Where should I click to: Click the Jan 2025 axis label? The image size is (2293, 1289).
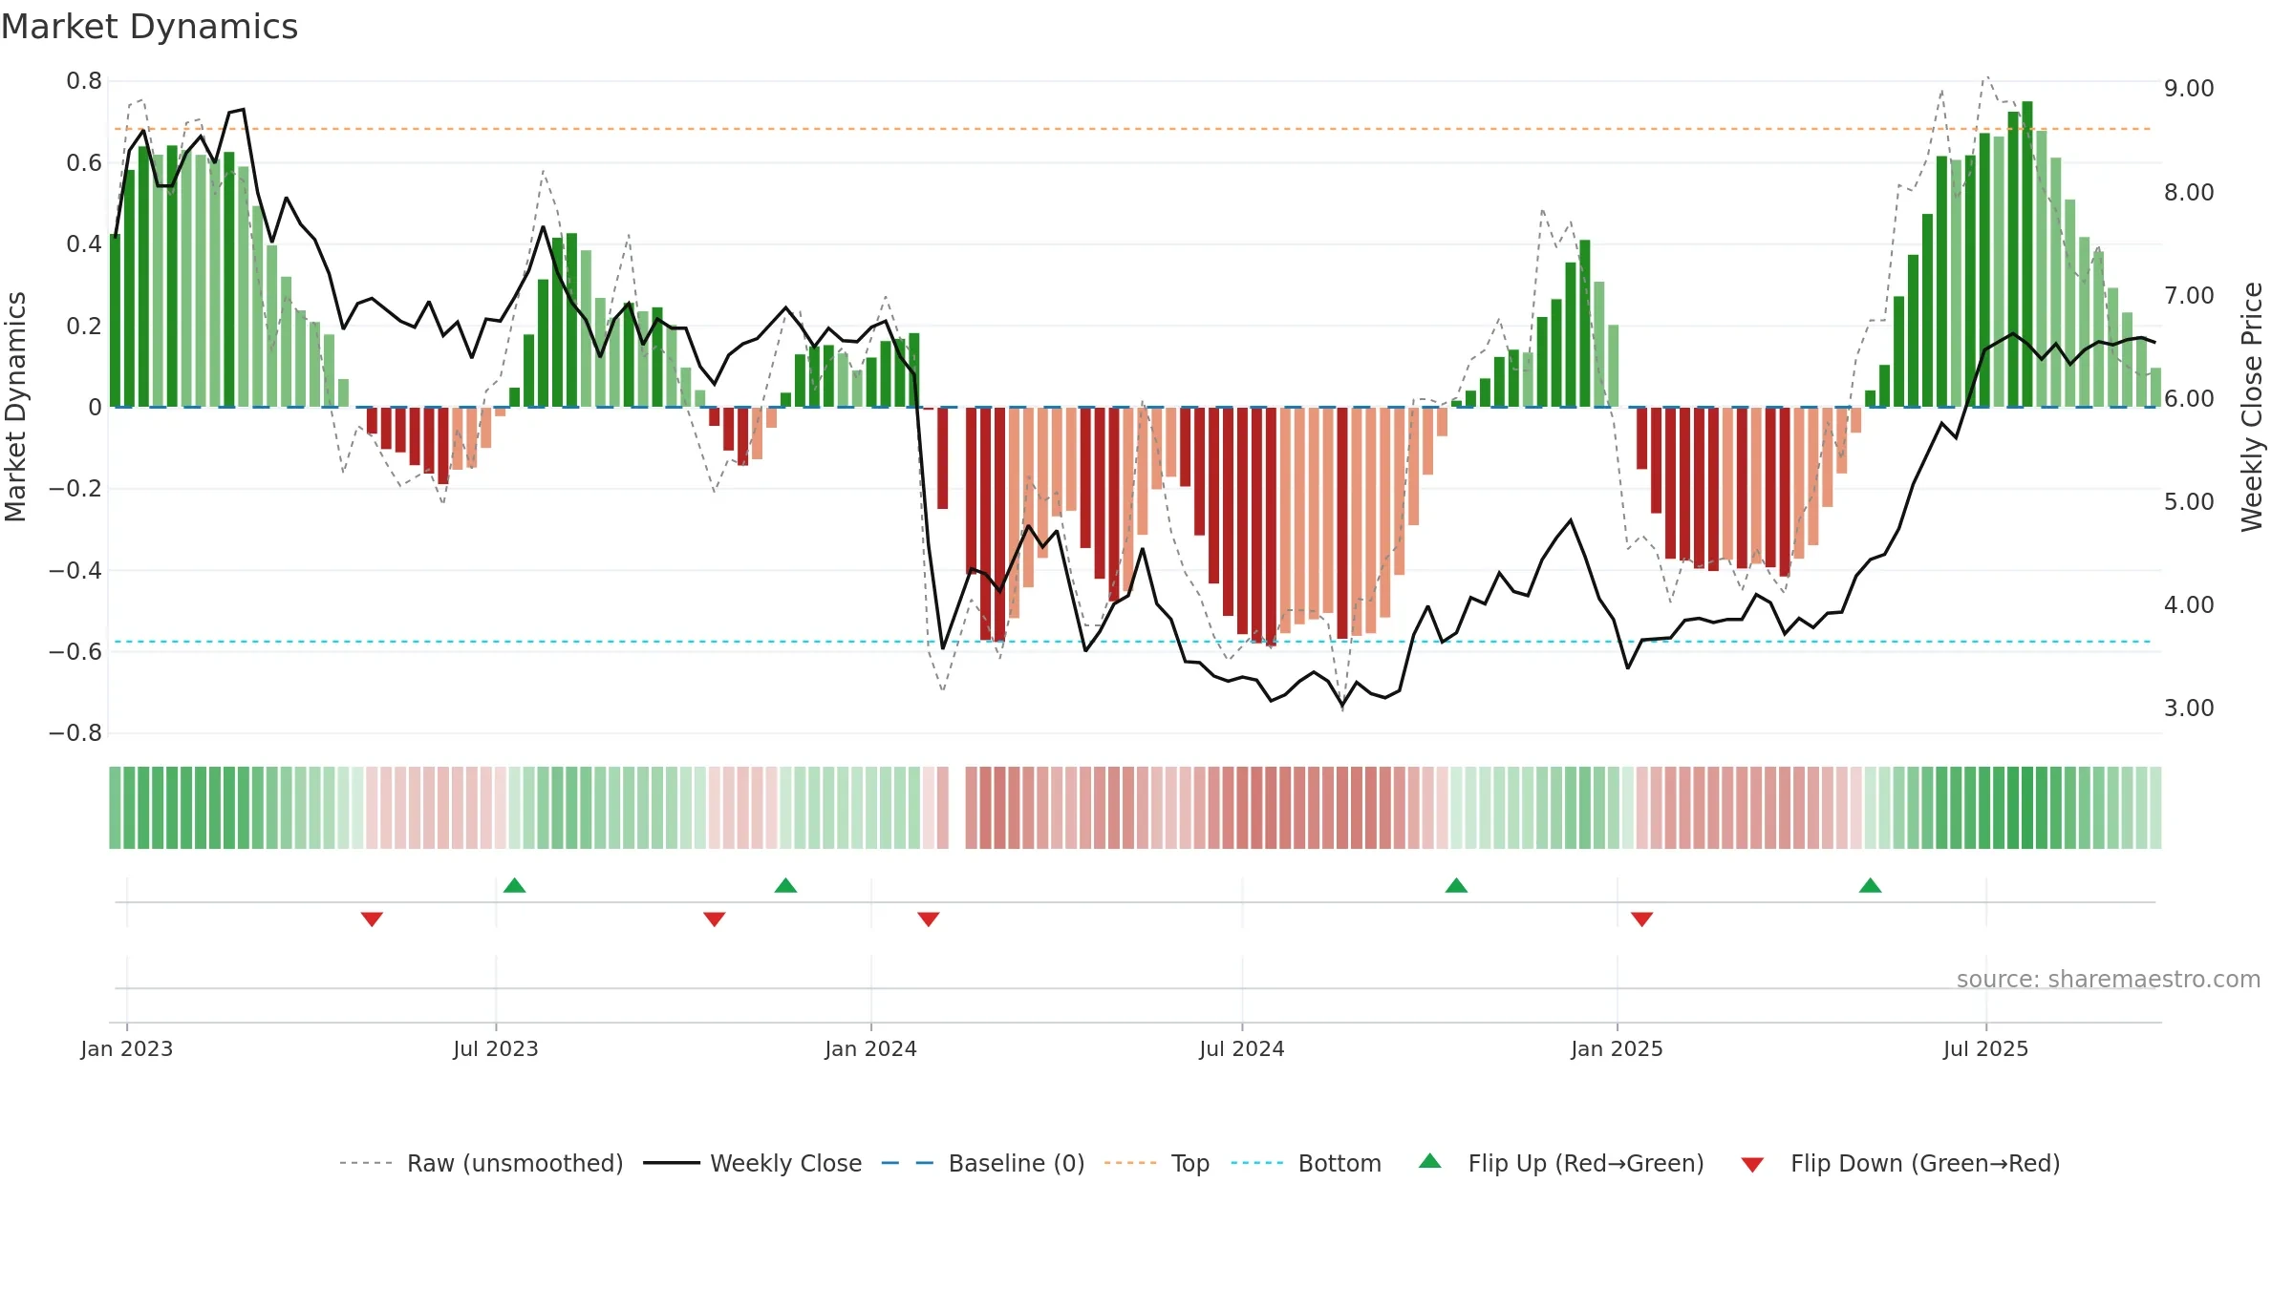point(1617,1048)
